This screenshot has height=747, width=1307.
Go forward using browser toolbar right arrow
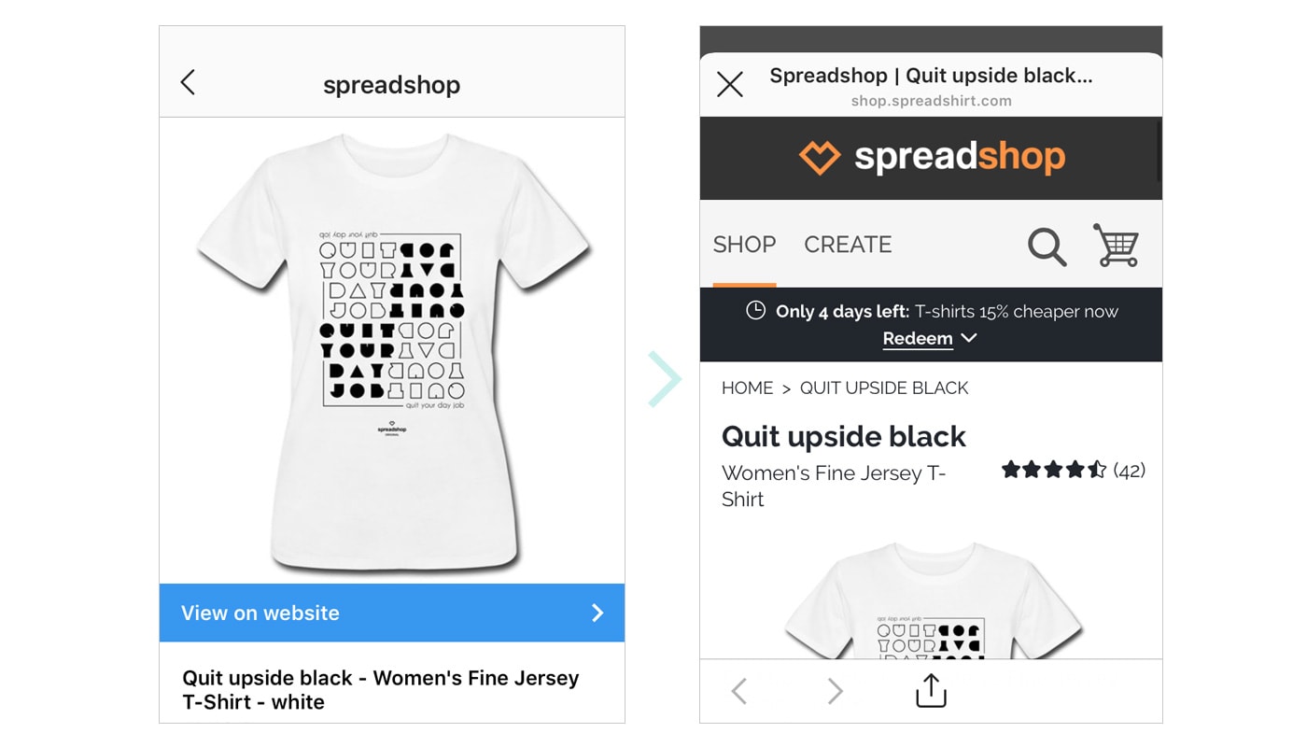(x=835, y=691)
